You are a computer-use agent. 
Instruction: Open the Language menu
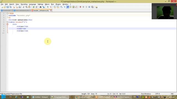tap(32, 4)
